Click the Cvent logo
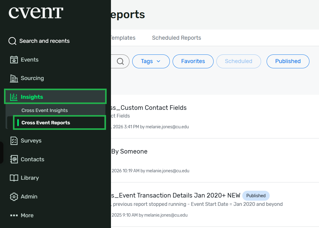Screen dimensions: 319x228 coord(36,13)
